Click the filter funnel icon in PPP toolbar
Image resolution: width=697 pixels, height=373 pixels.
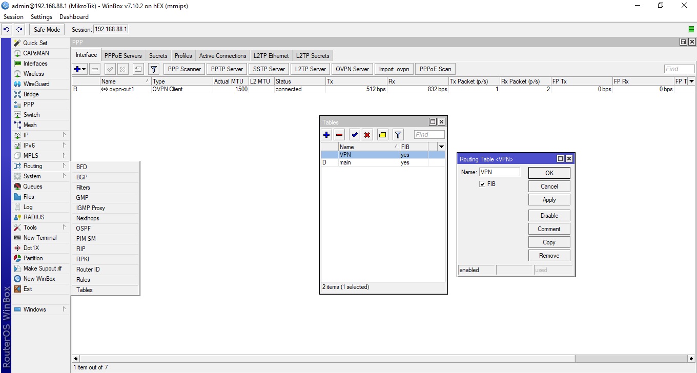point(153,69)
